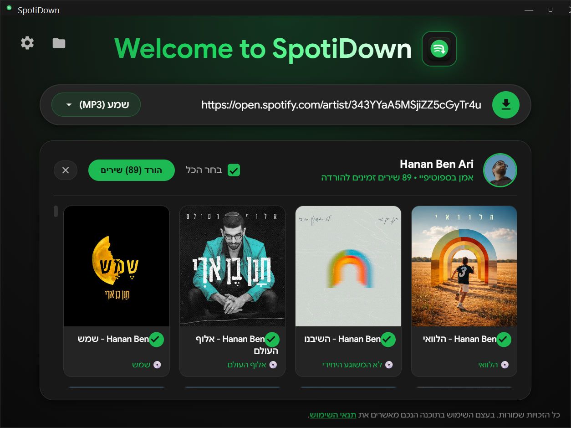
Task: Open the downloads folder icon
Action: (59, 43)
